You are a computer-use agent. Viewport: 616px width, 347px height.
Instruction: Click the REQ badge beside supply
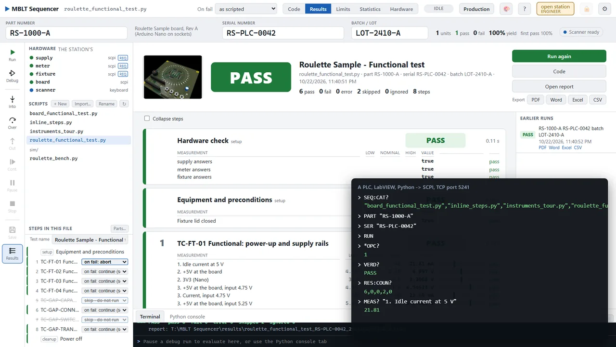123,58
